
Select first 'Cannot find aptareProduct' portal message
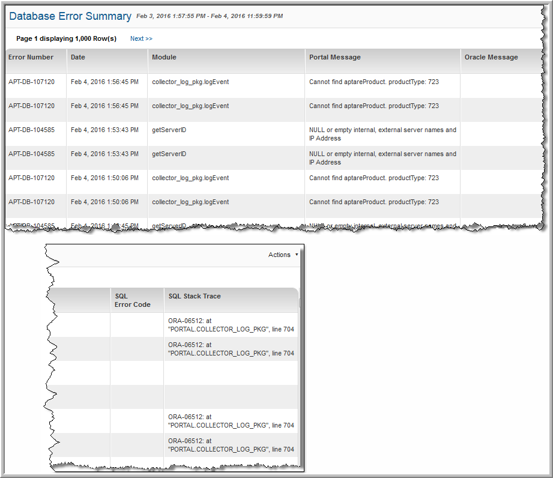tap(373, 82)
